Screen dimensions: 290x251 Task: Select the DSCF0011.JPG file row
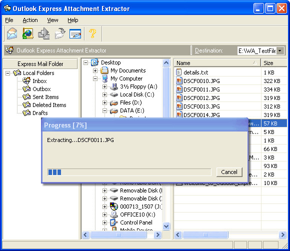tap(230, 89)
